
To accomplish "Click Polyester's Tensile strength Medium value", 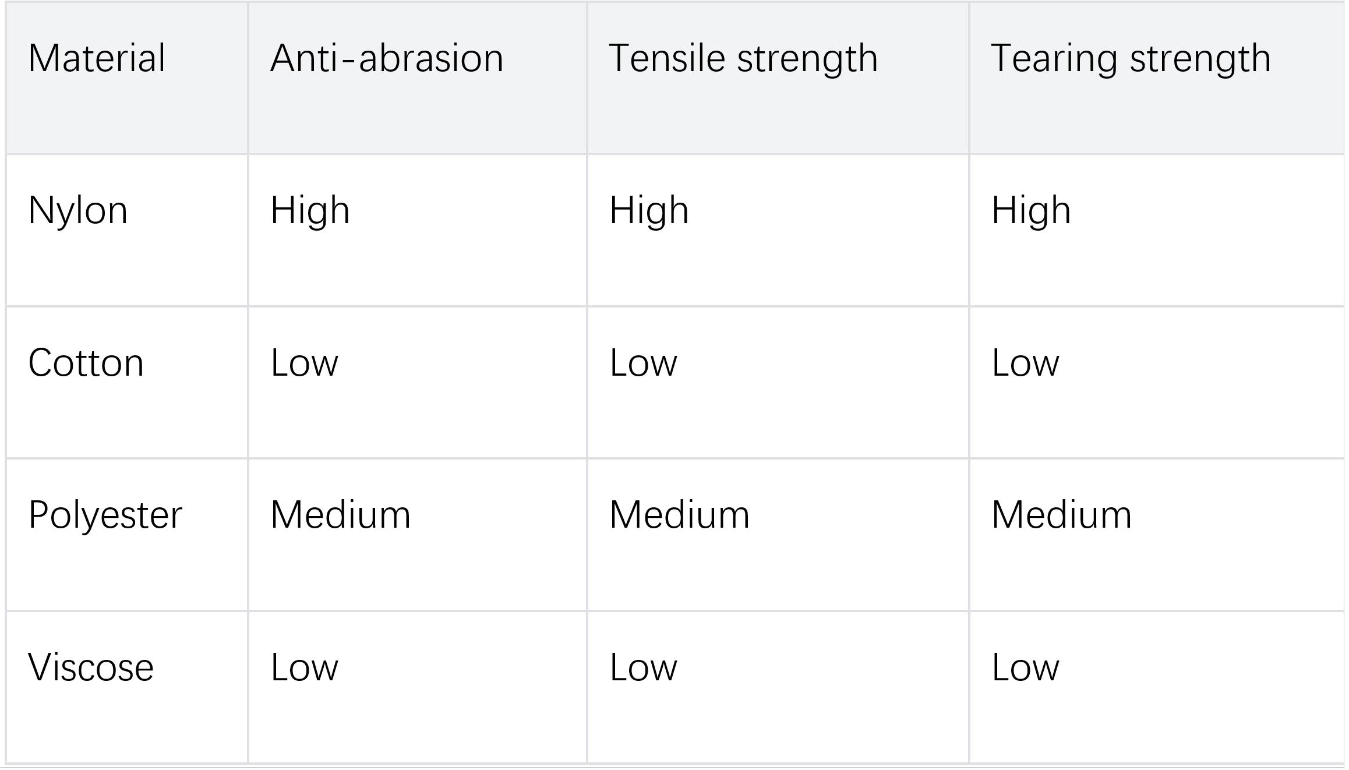I will 679,515.
